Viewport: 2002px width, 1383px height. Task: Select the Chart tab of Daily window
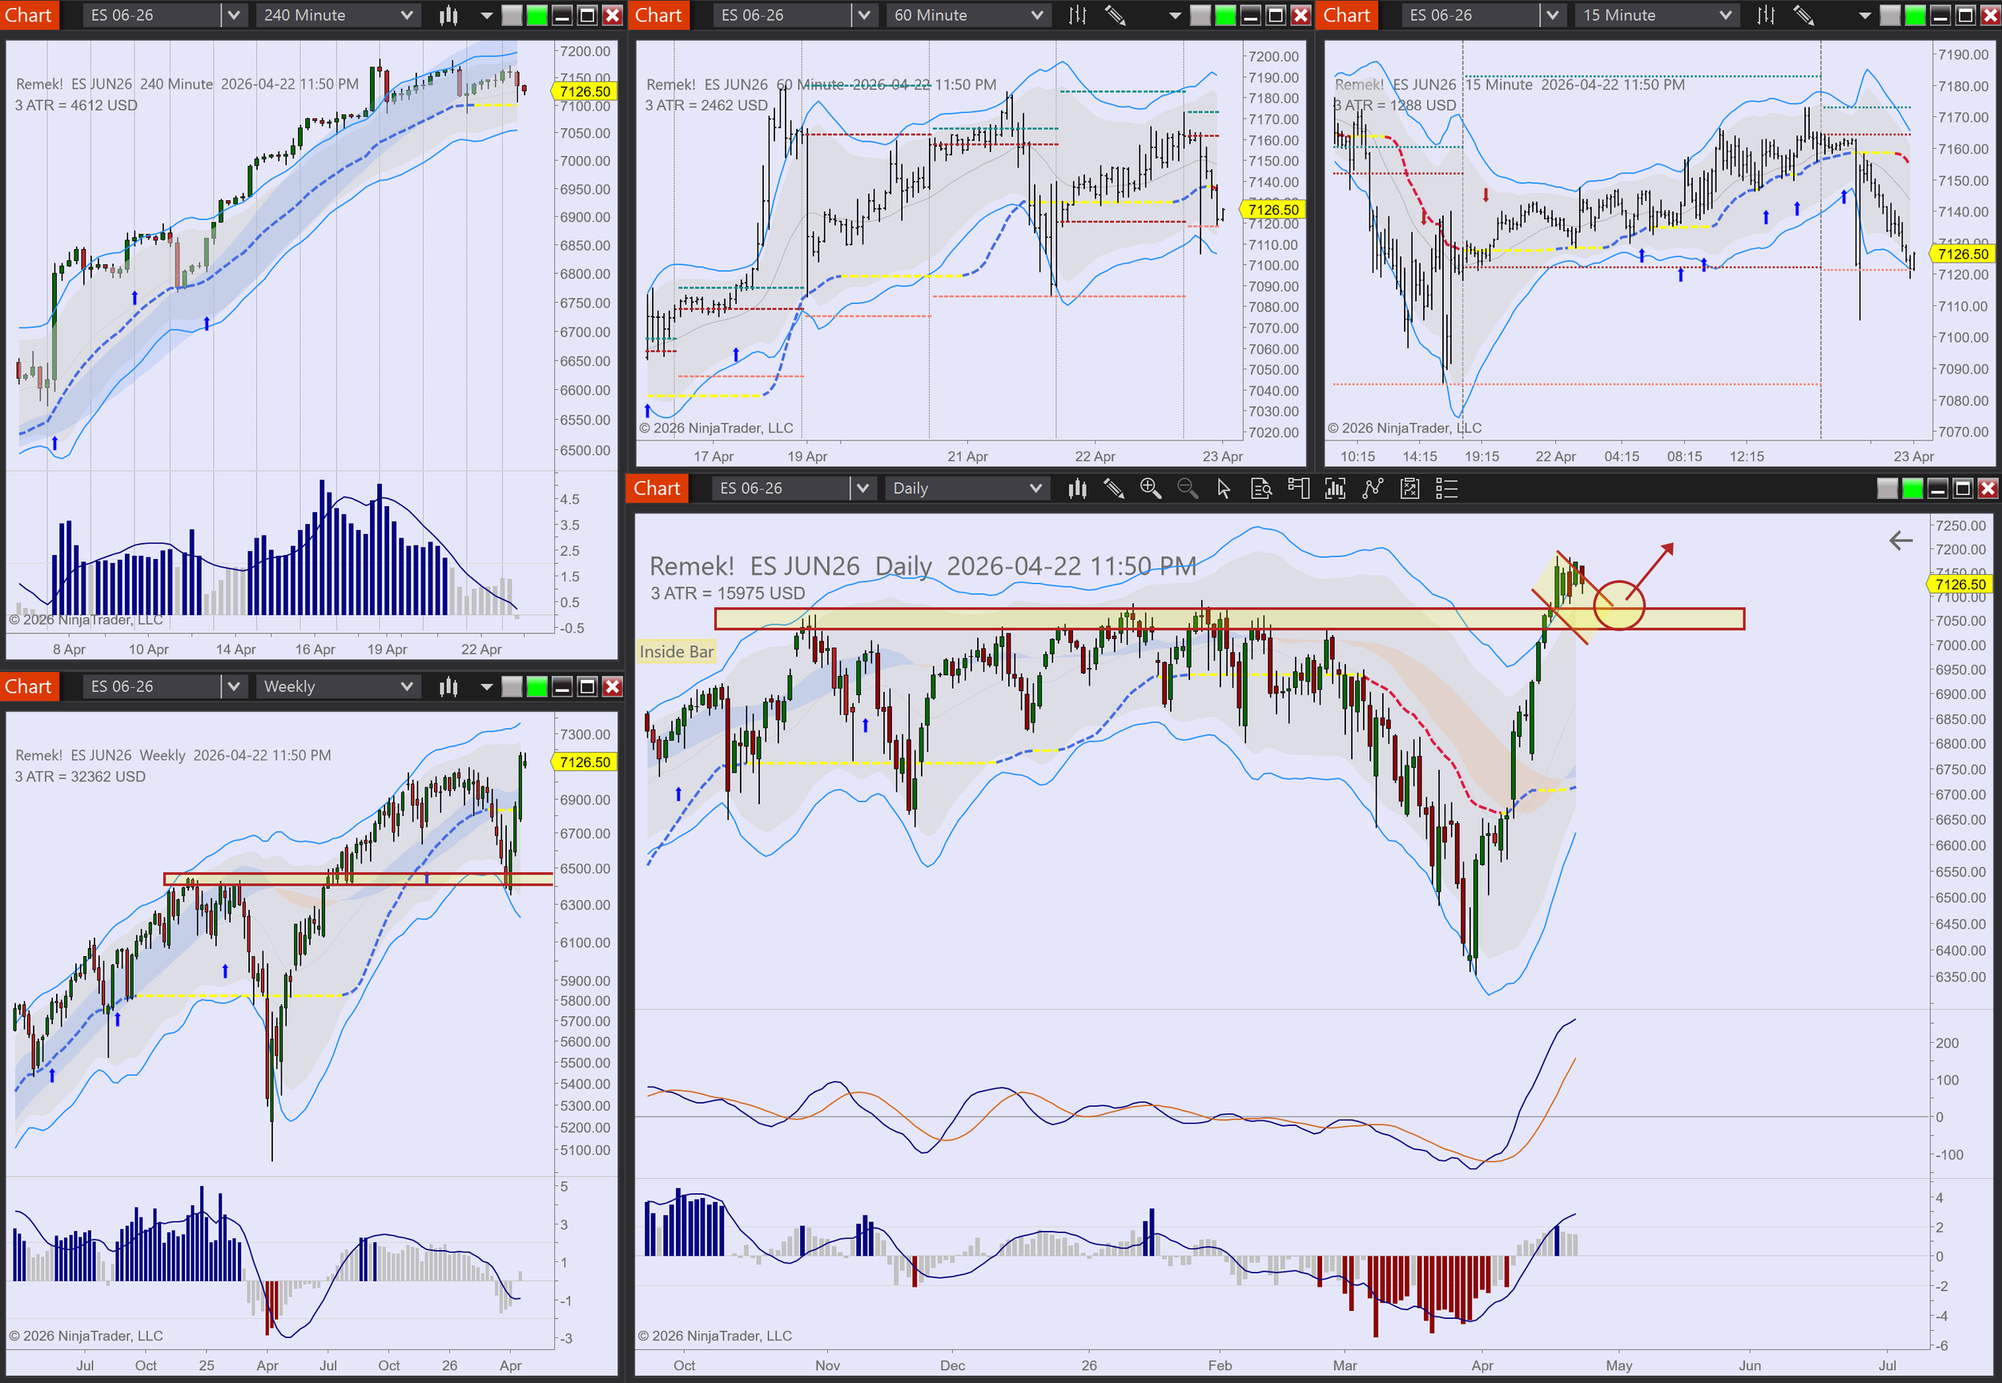657,488
